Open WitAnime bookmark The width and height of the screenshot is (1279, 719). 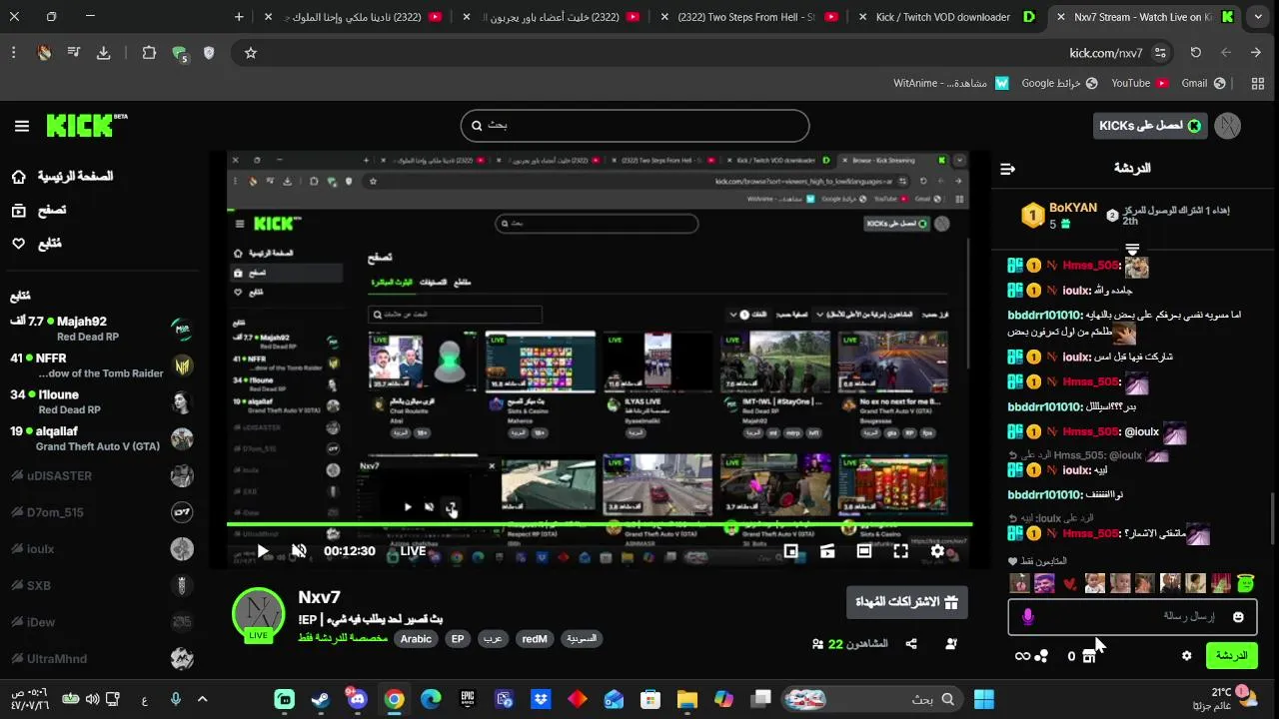(x=951, y=84)
